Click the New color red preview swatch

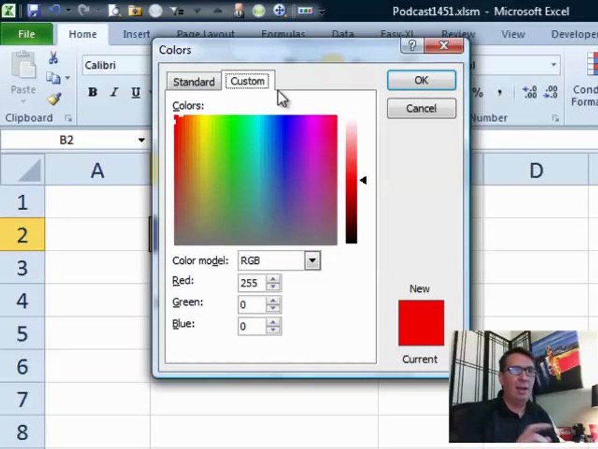(421, 323)
